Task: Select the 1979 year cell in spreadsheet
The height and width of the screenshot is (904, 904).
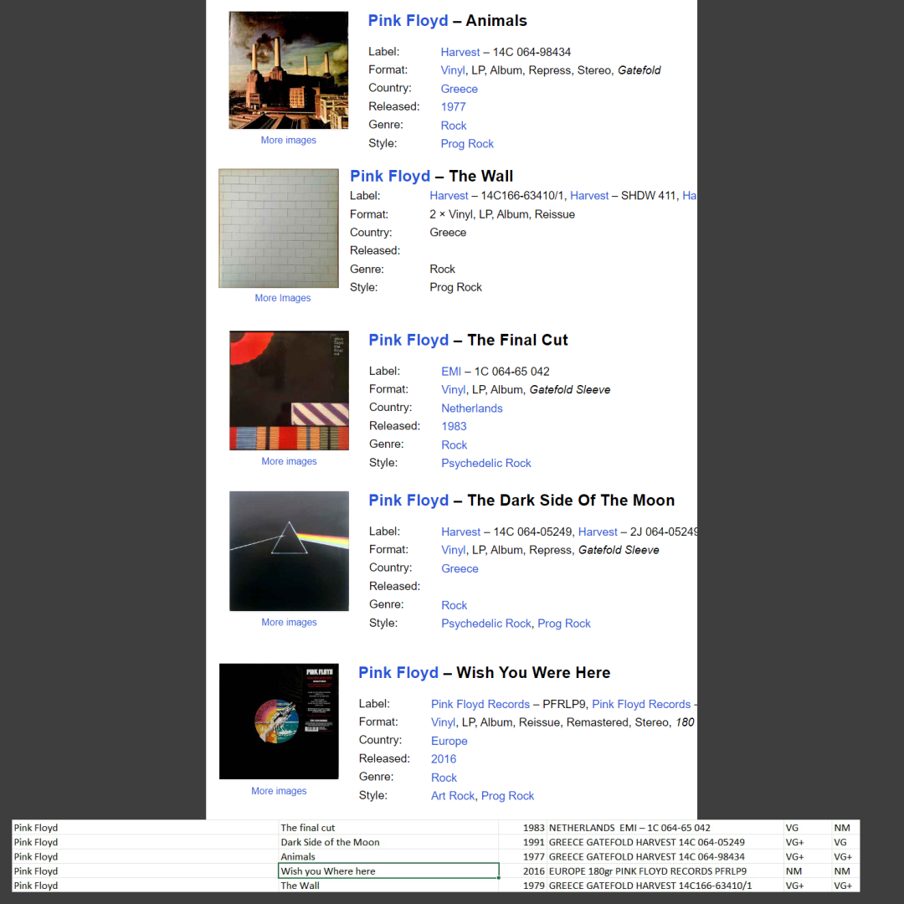Action: click(522, 885)
